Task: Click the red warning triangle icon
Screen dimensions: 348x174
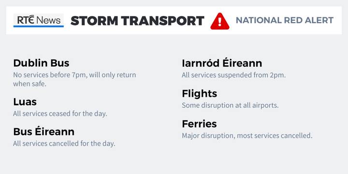Action: point(220,21)
